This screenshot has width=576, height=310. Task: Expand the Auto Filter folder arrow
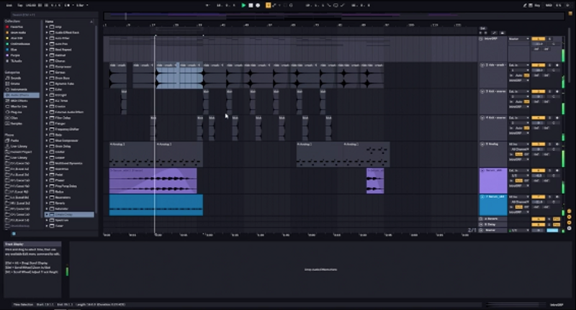47,38
